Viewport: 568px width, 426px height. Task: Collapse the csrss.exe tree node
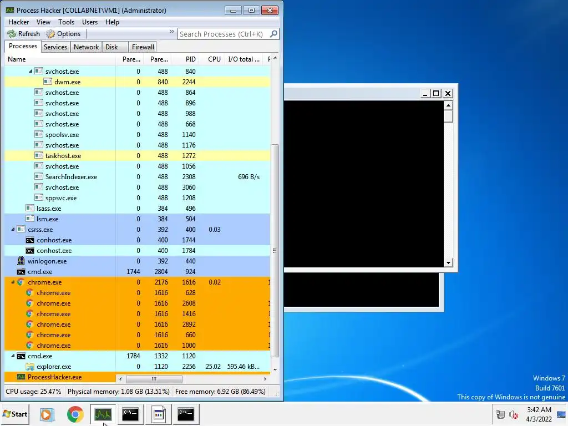click(13, 229)
